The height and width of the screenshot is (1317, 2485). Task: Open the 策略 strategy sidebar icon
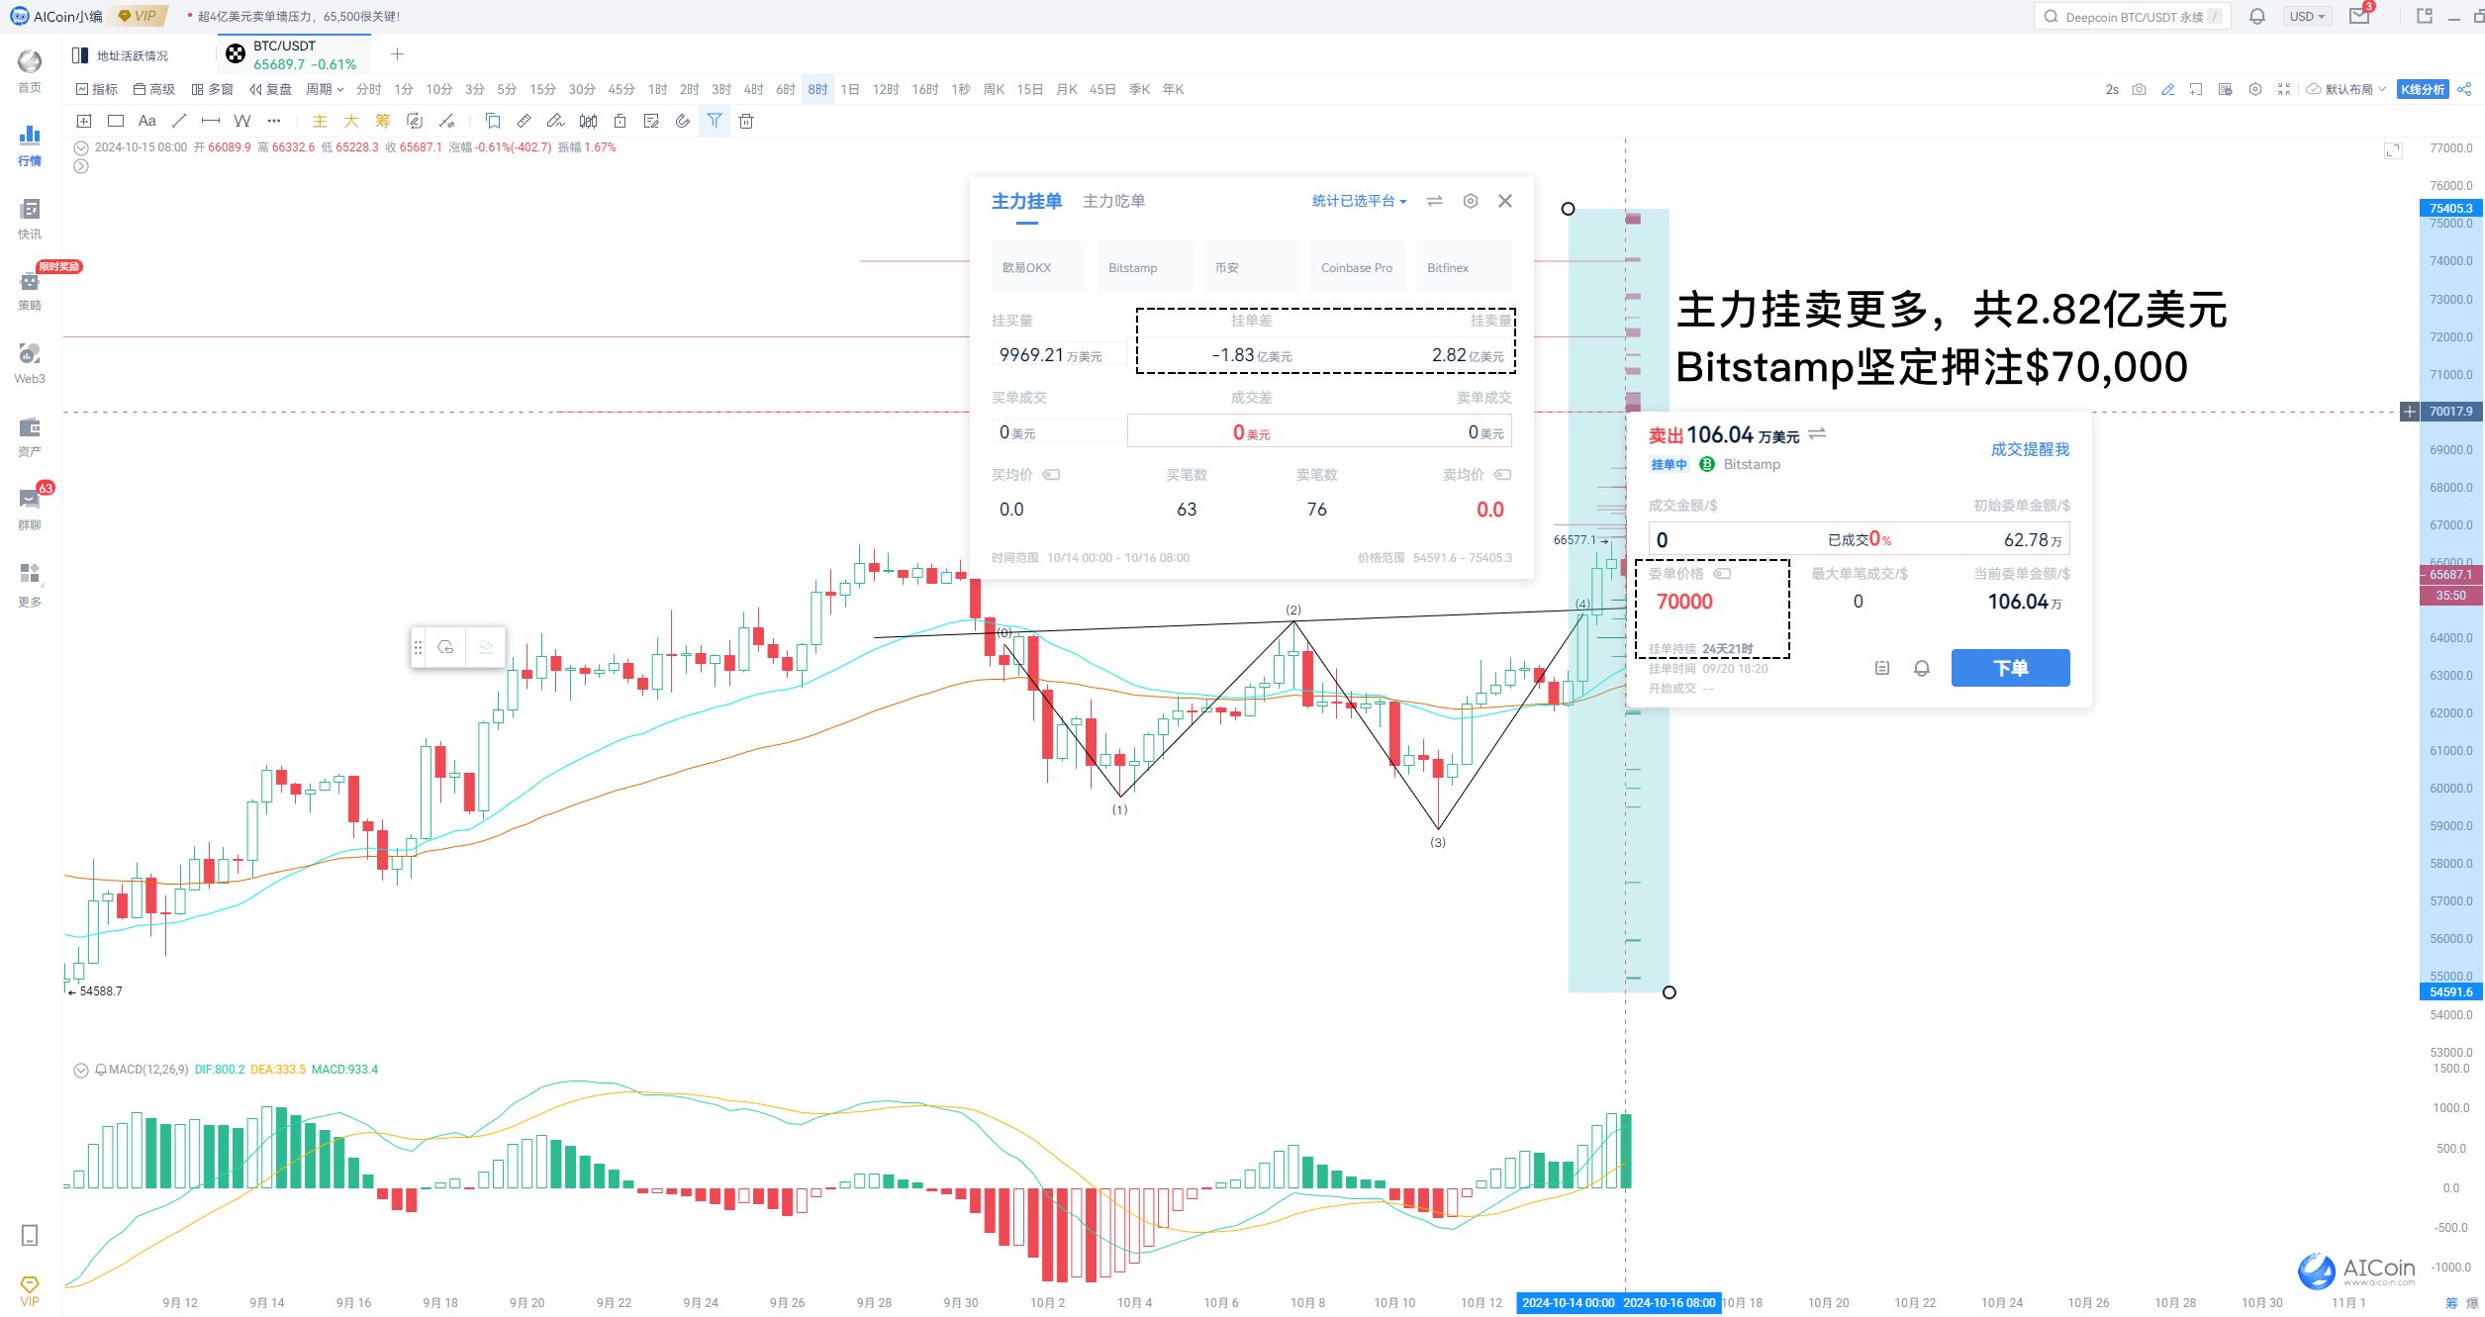point(30,290)
